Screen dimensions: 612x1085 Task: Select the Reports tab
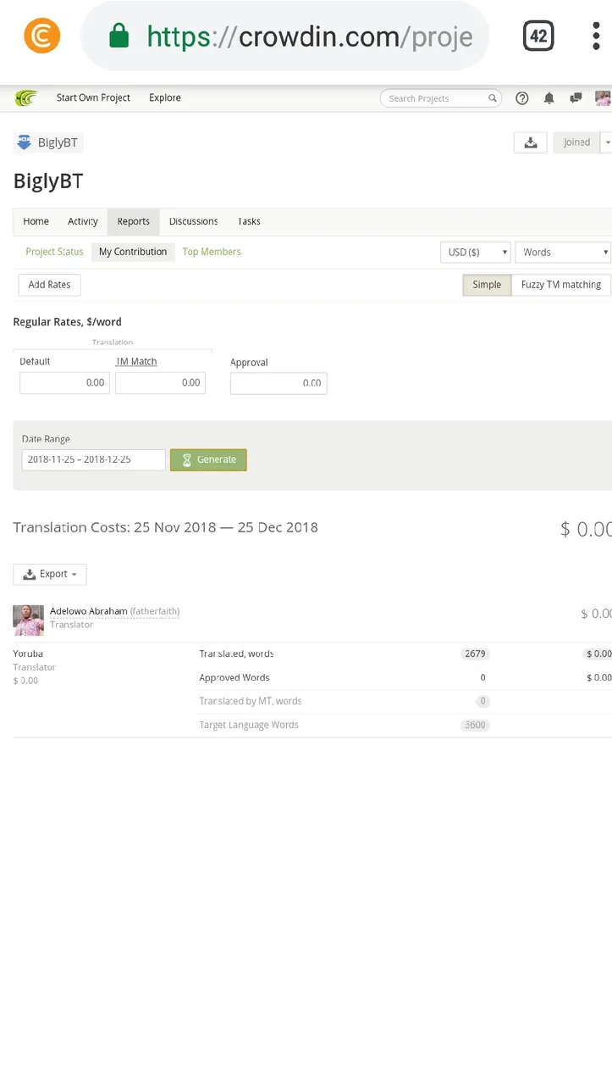tap(133, 221)
